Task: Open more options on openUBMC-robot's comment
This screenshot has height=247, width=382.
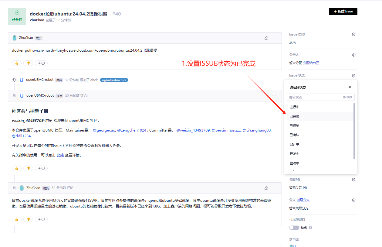Action: pyautogui.click(x=274, y=95)
